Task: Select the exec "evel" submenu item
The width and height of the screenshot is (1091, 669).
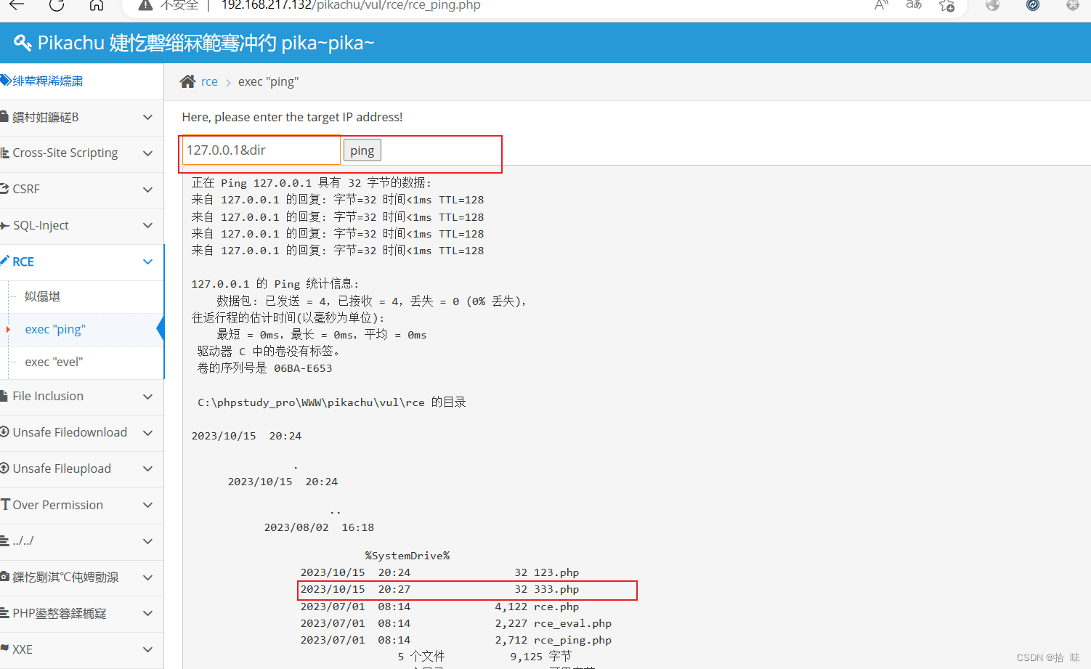Action: (x=54, y=362)
